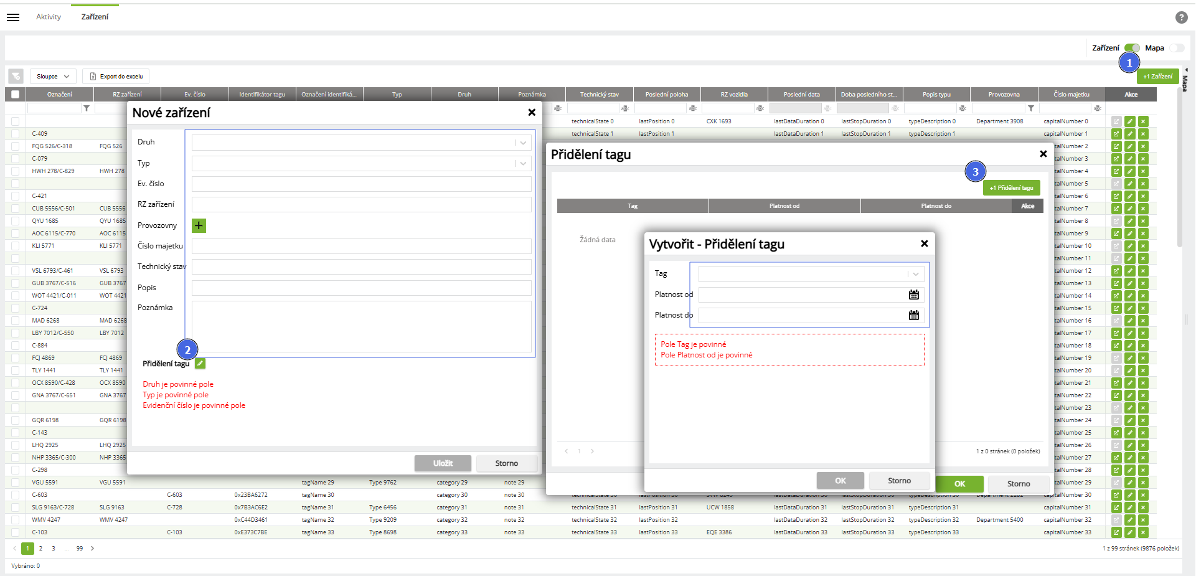Open the Platnost od calendar picker
1196x576 pixels.
[914, 295]
